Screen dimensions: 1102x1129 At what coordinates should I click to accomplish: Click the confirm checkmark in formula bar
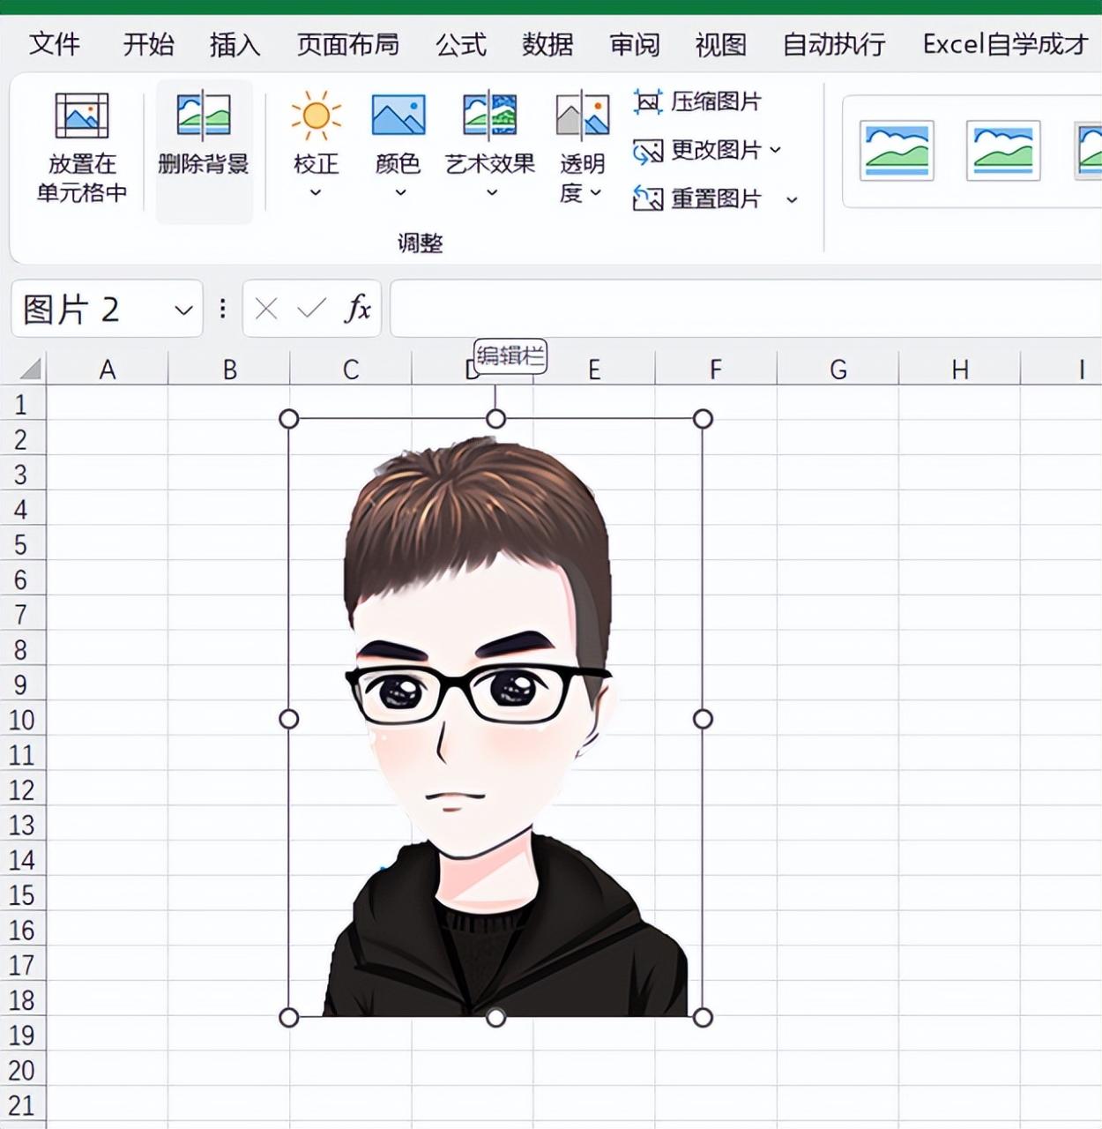tap(311, 309)
